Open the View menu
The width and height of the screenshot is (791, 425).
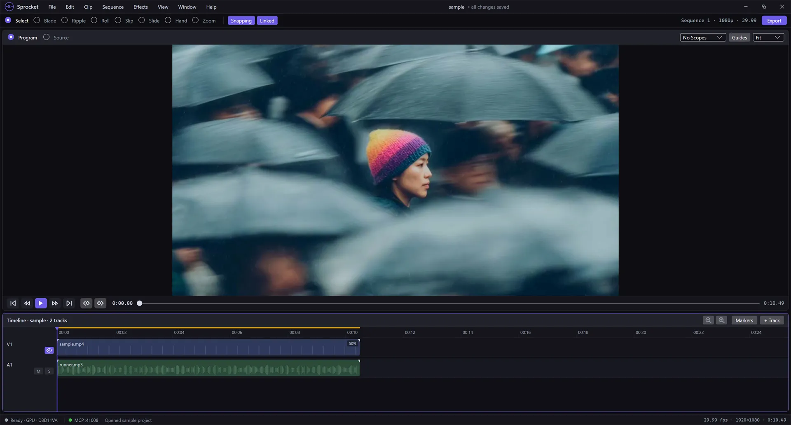[x=163, y=7]
